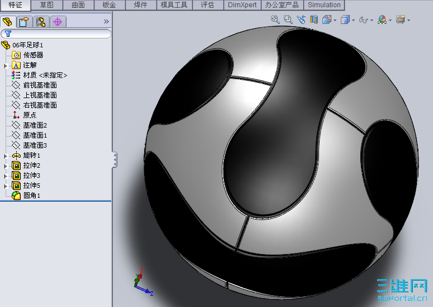Expand the 注解 node
The width and height of the screenshot is (433, 307).
pyautogui.click(x=6, y=66)
